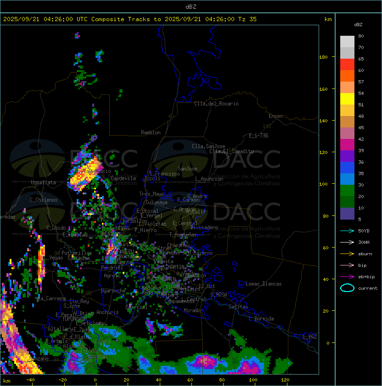The width and height of the screenshot is (382, 386).
Task: Select the green swatch near 30 dBZ
Action: click(x=347, y=191)
